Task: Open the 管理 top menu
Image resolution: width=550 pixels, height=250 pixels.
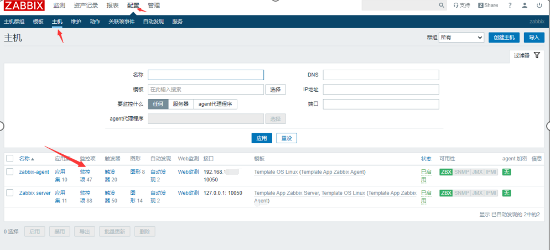Action: pos(154,6)
